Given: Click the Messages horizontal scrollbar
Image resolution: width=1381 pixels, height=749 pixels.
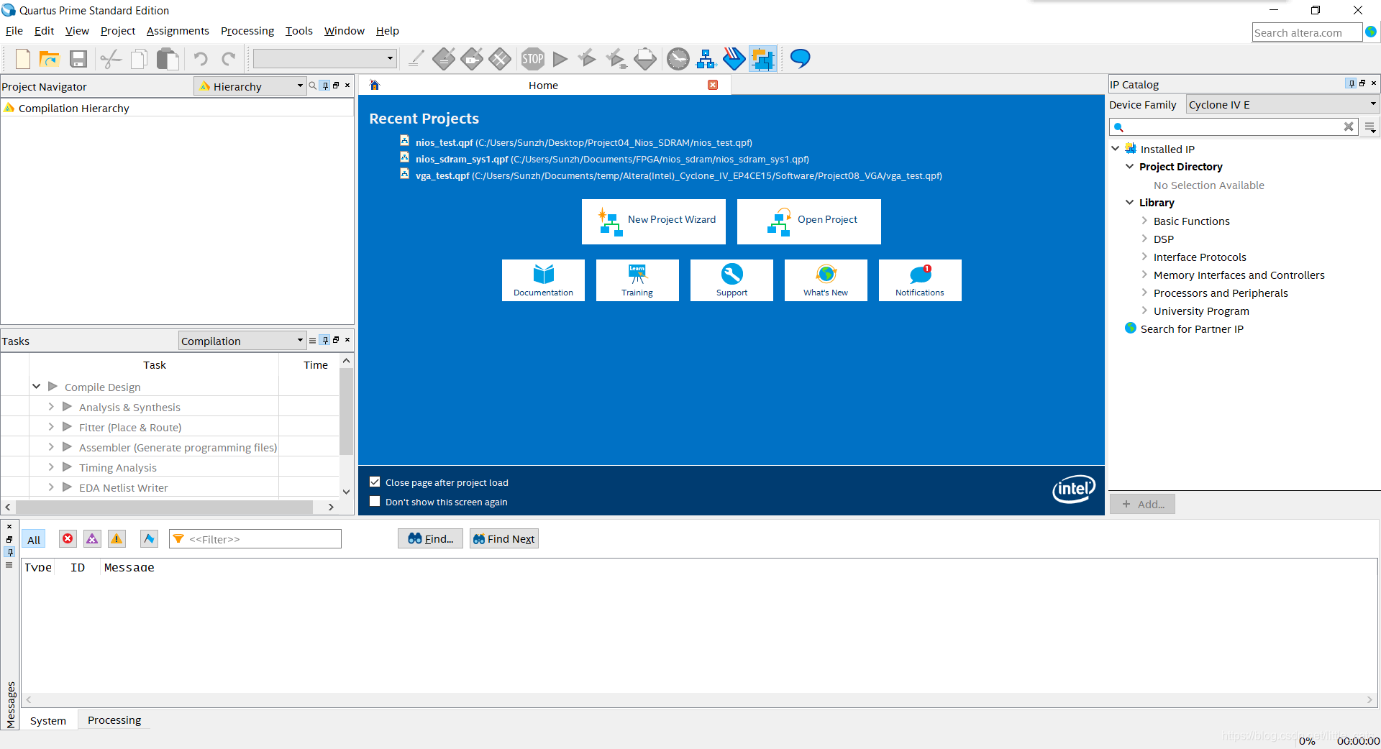Looking at the screenshot, I should point(699,699).
